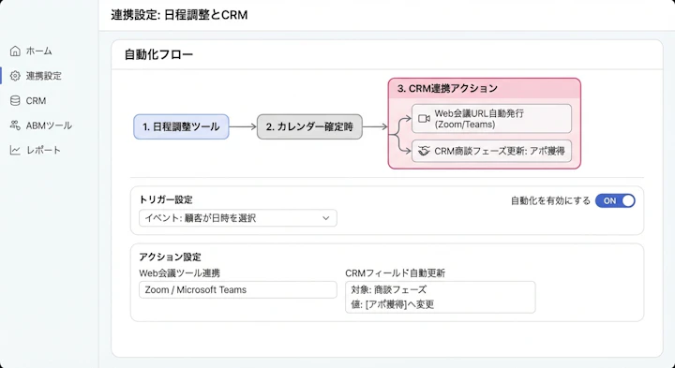Click the アクション設定 label
Screen dimensions: 675x368
170,258
